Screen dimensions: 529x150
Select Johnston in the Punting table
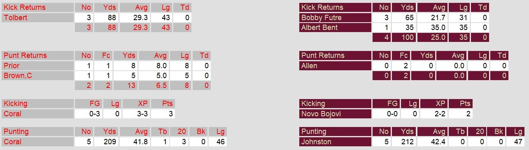[x=317, y=142]
